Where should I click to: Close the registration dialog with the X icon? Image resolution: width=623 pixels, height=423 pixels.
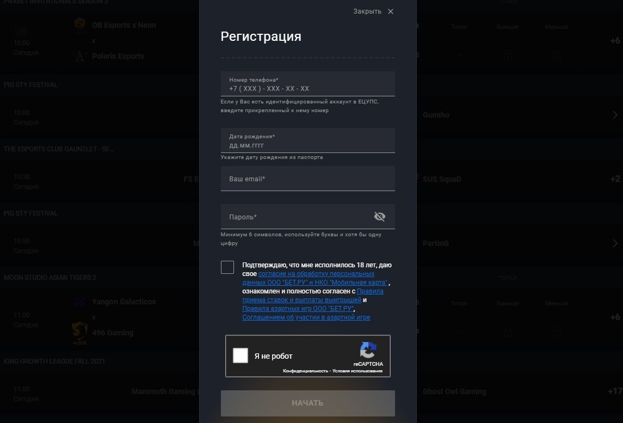[x=391, y=11]
